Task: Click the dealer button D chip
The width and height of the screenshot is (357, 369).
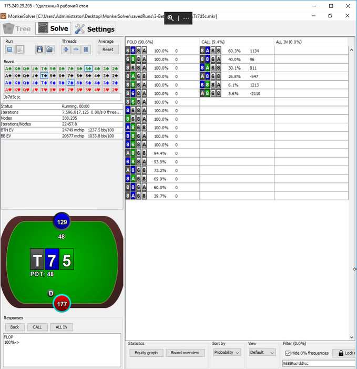Action: tap(50, 294)
